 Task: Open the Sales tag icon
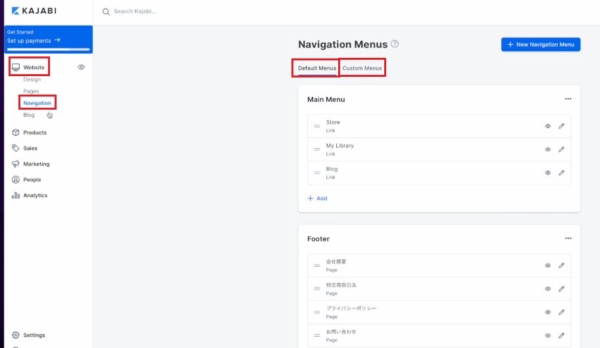pos(16,148)
